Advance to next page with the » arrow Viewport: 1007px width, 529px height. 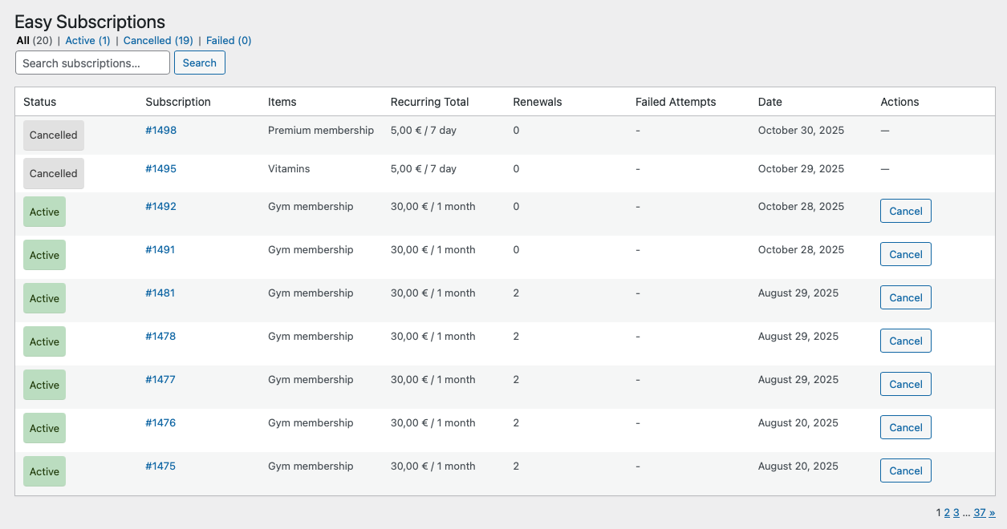993,512
